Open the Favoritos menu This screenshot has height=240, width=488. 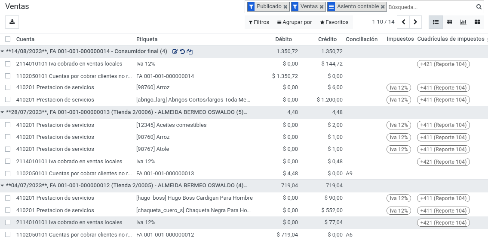pos(334,22)
